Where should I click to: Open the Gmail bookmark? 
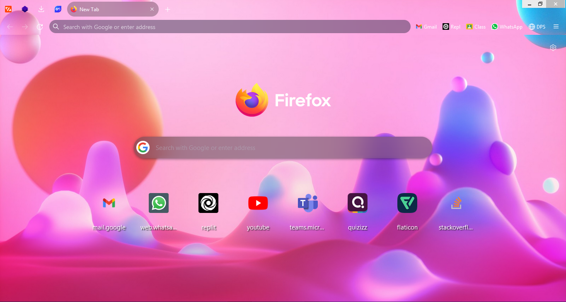pos(426,27)
